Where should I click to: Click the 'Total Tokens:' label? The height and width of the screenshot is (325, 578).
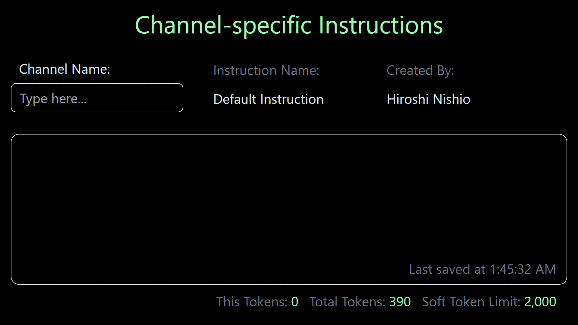[x=347, y=302]
